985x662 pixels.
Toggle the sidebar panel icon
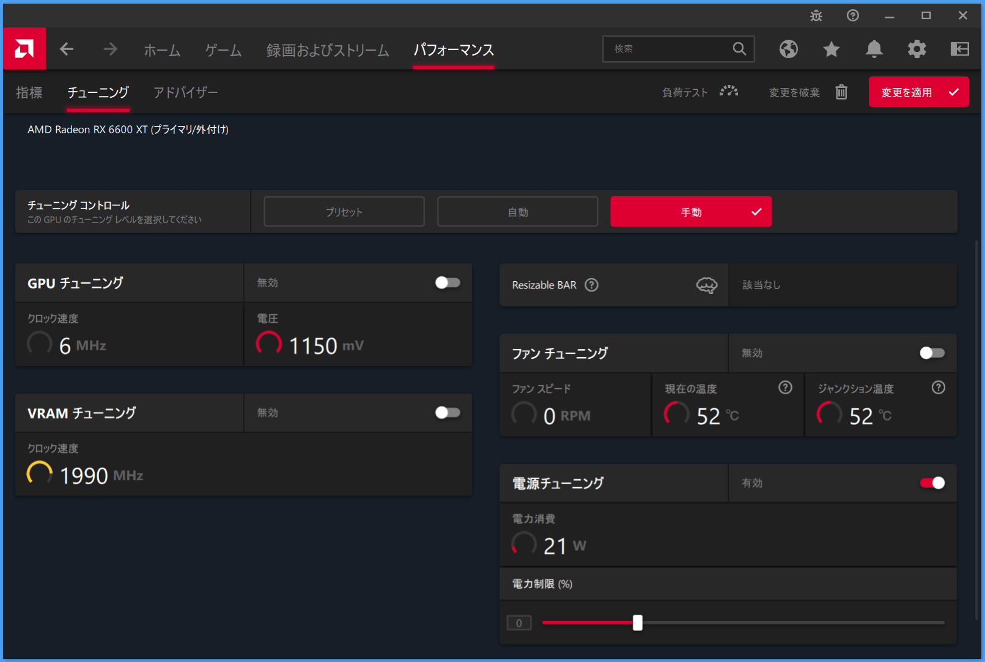(x=959, y=49)
